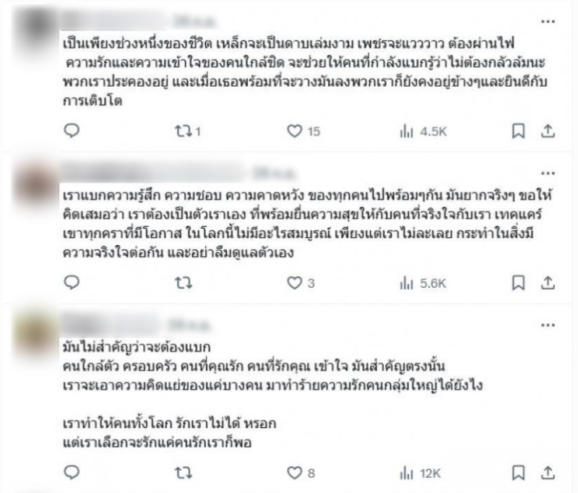
Task: Retweet the second post
Action: pyautogui.click(x=184, y=283)
